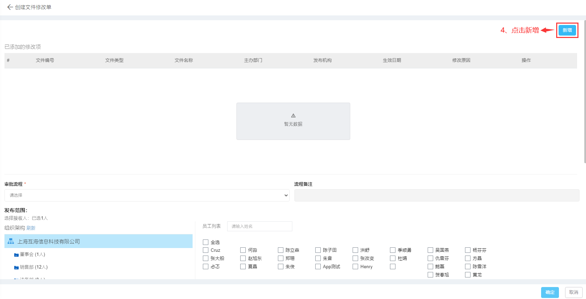Click the back arrow beside 创建文件修改单

coord(10,7)
